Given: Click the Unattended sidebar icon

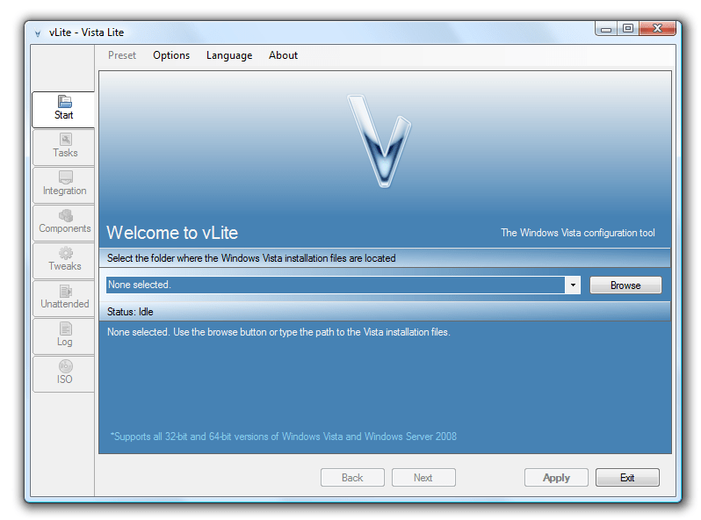Looking at the screenshot, I should click(65, 291).
